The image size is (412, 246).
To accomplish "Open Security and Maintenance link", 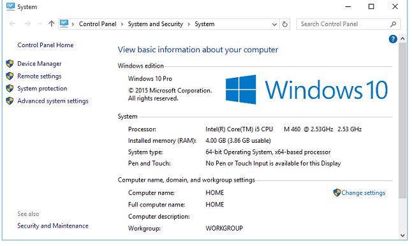I will tap(53, 226).
